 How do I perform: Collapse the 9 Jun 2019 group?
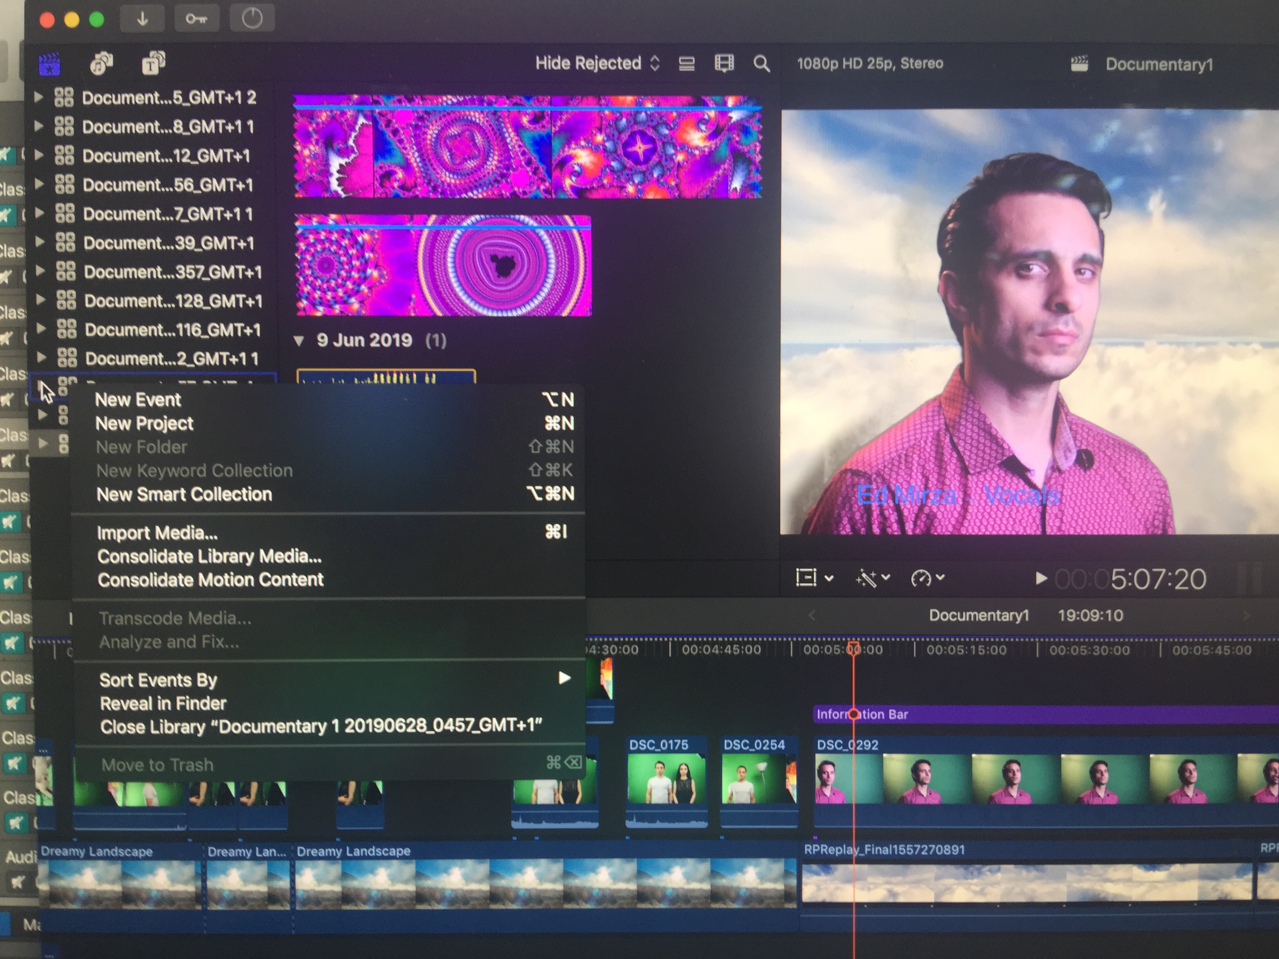pos(299,340)
